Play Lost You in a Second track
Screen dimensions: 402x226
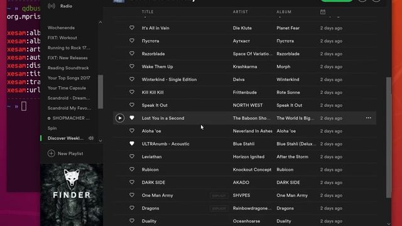coord(120,118)
